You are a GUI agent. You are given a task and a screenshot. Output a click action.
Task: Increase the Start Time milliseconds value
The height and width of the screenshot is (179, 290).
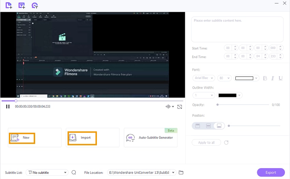280,47
